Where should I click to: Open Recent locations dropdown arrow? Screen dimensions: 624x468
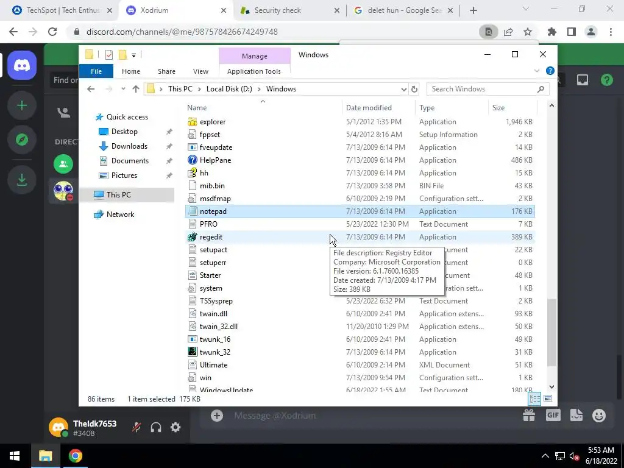(123, 89)
